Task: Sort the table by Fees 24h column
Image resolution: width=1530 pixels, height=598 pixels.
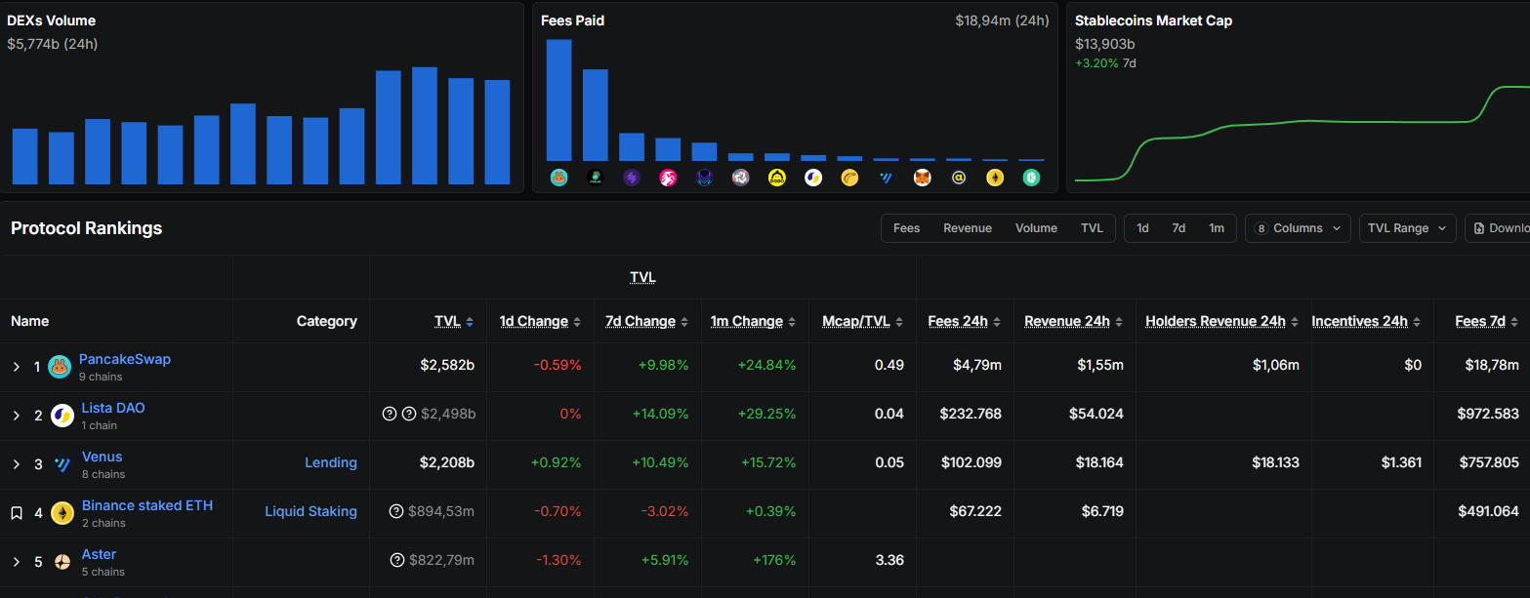Action: [997, 322]
